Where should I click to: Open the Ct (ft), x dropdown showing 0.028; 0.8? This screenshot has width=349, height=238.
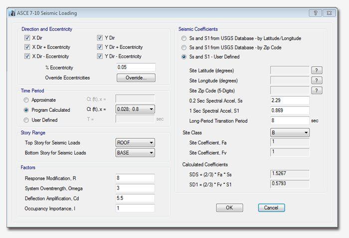pyautogui.click(x=135, y=109)
